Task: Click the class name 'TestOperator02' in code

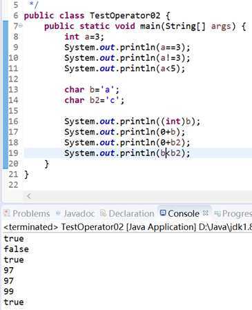Action: (125, 15)
